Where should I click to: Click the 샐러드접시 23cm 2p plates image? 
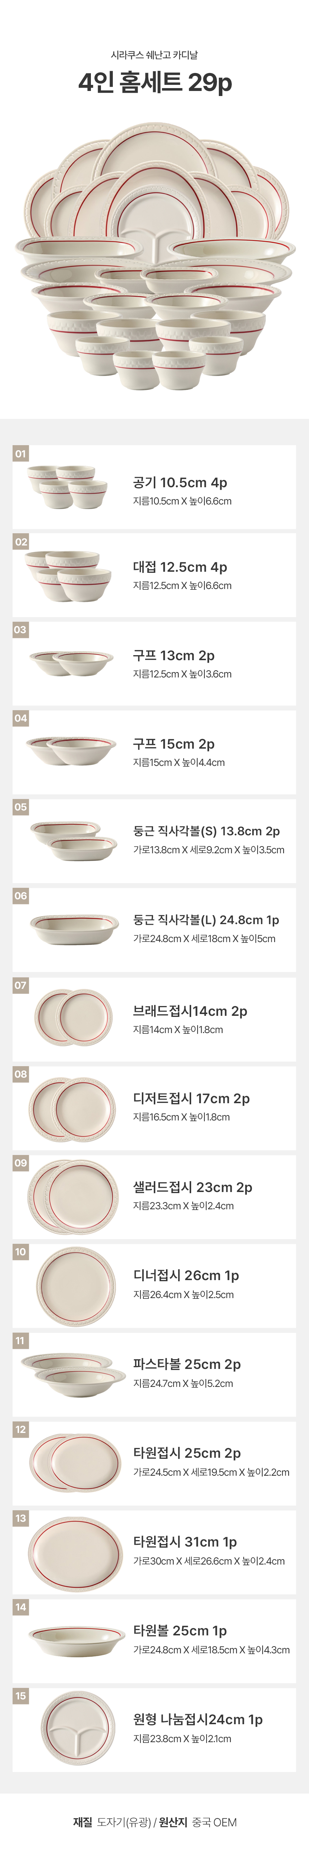click(x=74, y=1197)
